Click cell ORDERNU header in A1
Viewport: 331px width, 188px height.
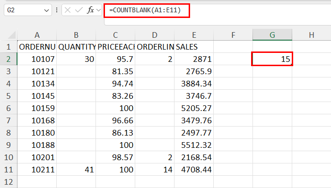pyautogui.click(x=37, y=47)
